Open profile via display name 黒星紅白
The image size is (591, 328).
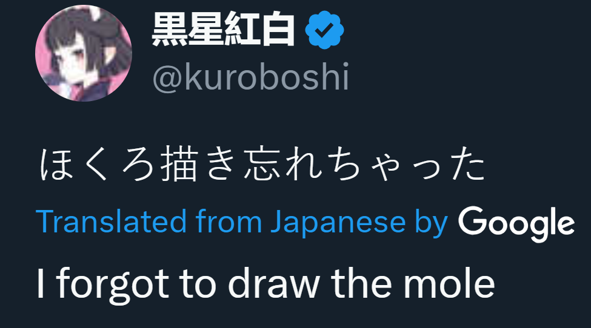point(223,30)
